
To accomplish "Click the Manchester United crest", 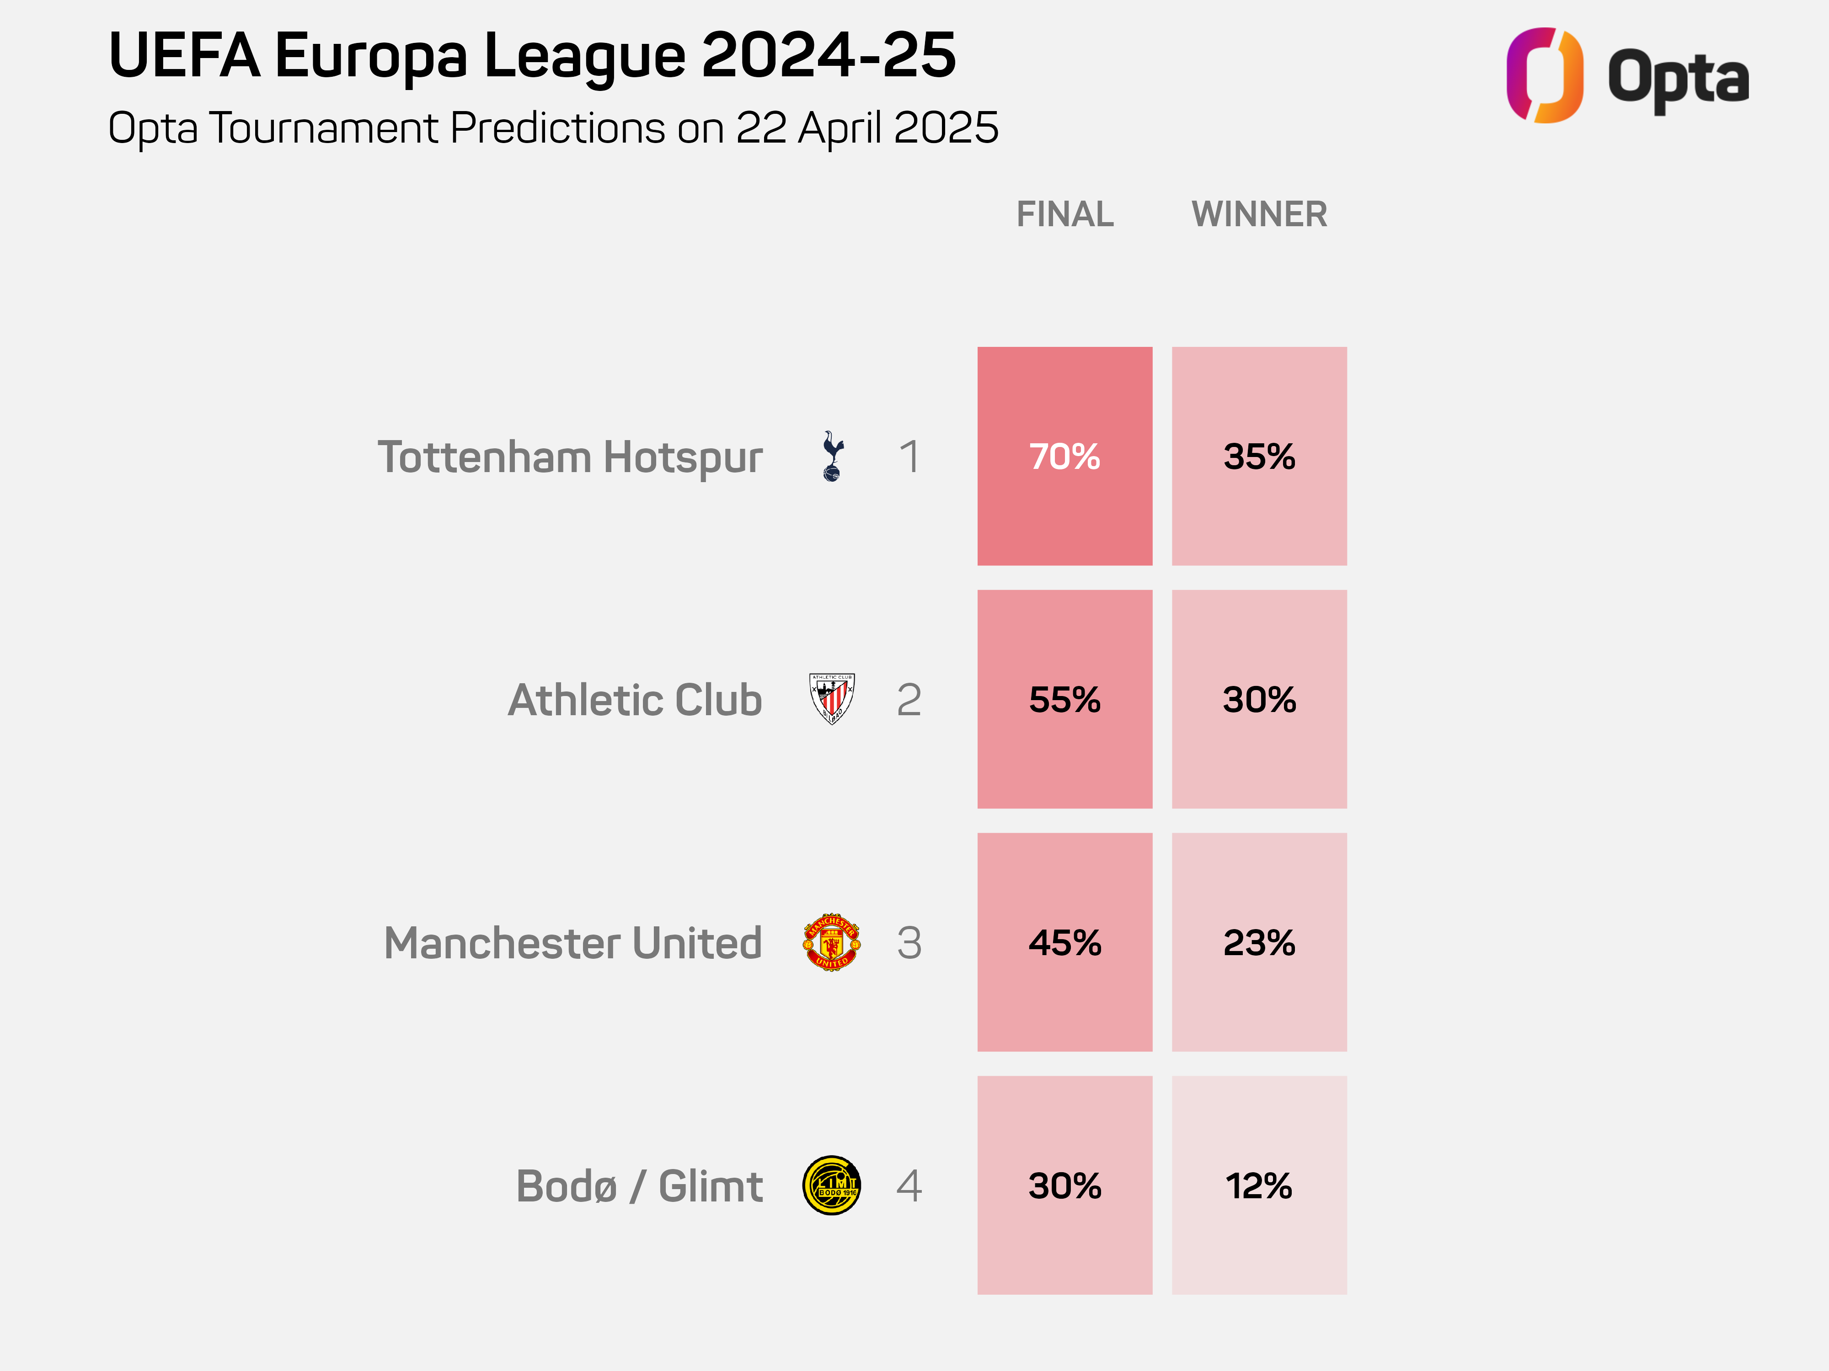I will [832, 942].
